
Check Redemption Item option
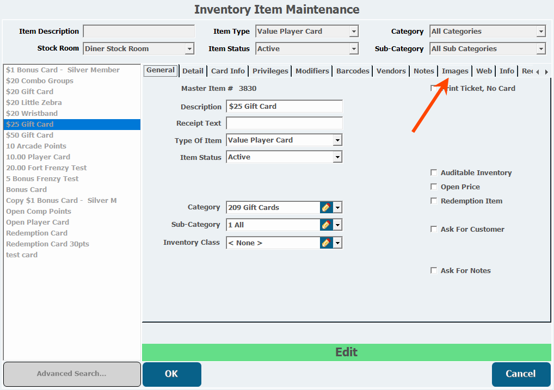[x=434, y=201]
